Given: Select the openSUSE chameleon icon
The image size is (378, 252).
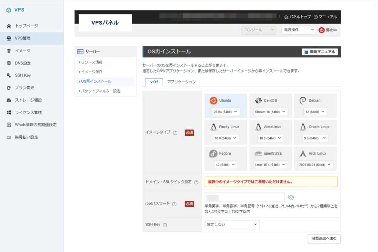Looking at the screenshot, I should pyautogui.click(x=258, y=153).
